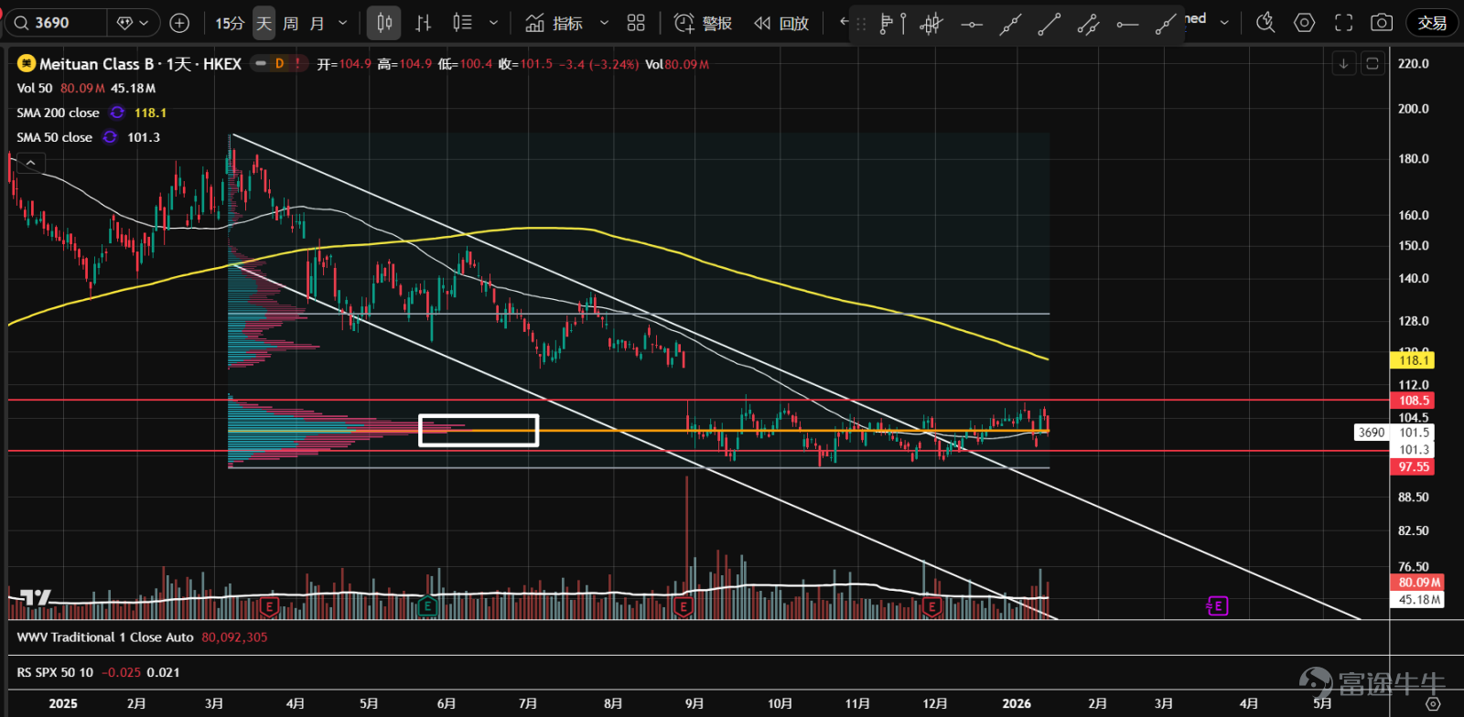This screenshot has width=1464, height=717.
Task: Click the 交易 trade button
Action: (x=1432, y=23)
